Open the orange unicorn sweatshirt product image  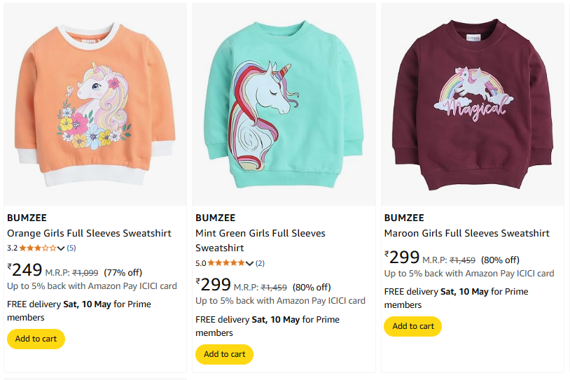[95, 104]
